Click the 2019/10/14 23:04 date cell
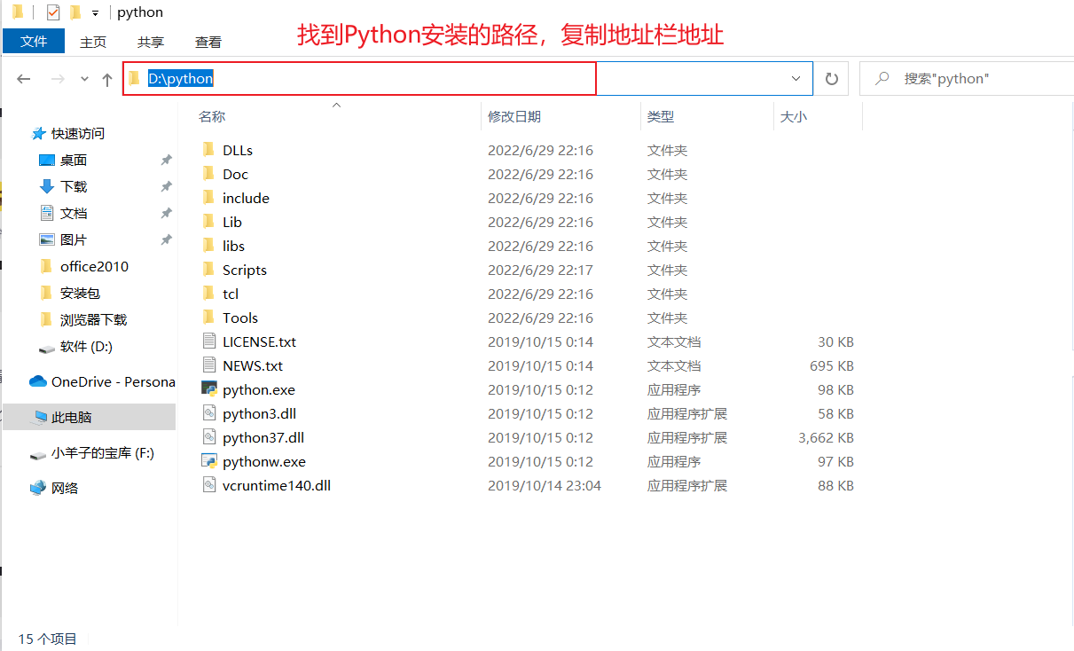1074x651 pixels. [545, 485]
